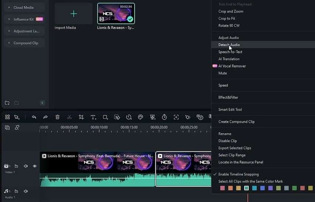This screenshot has height=202, width=315.
Task: Pick the cyan color mark swatch
Action: (254, 188)
